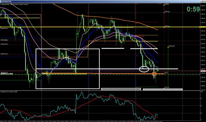Viewport: 206px width, 122px height.
Task: Click the chart window icon in title bar
Action: pyautogui.click(x=1, y=1)
